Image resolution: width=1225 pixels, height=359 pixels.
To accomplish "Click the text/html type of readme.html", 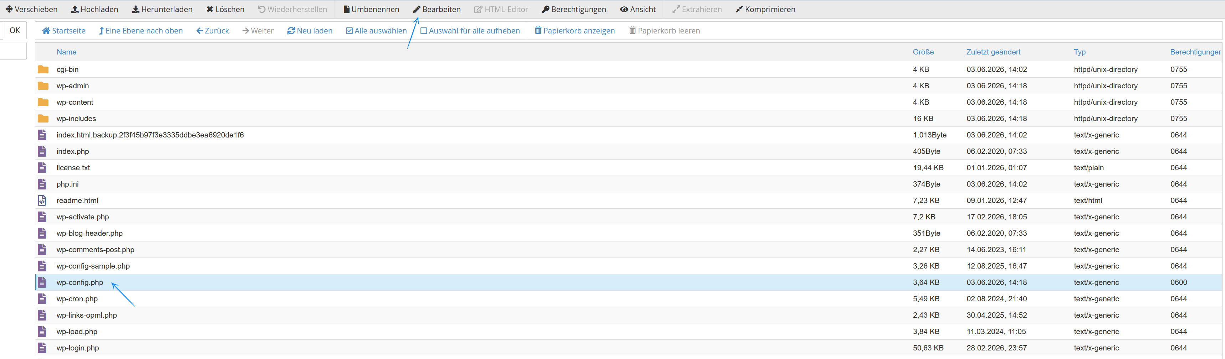I will tap(1088, 201).
